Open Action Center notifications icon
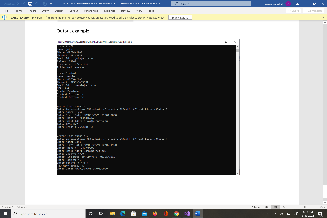 click(x=321, y=214)
